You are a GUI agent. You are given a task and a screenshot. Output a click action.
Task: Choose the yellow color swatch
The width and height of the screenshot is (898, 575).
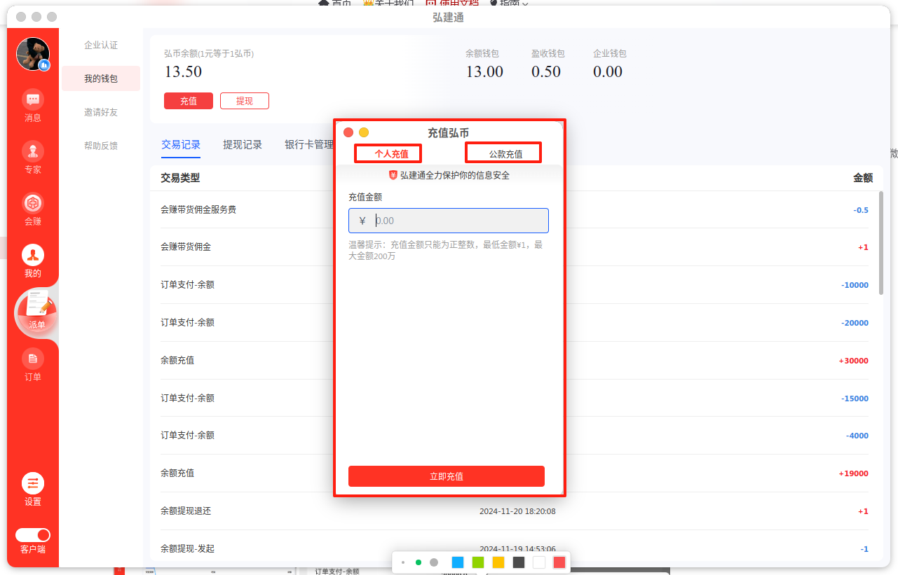pos(498,562)
